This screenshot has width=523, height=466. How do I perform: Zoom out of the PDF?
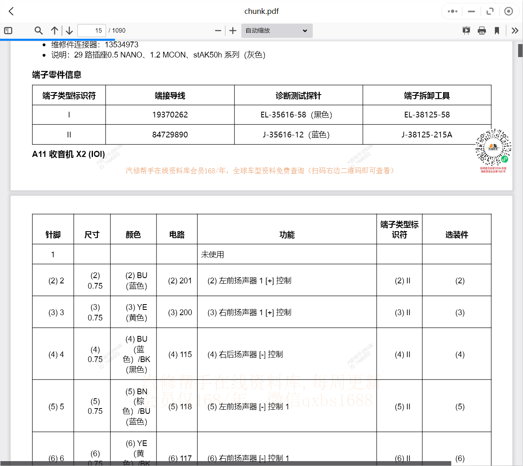pyautogui.click(x=218, y=30)
